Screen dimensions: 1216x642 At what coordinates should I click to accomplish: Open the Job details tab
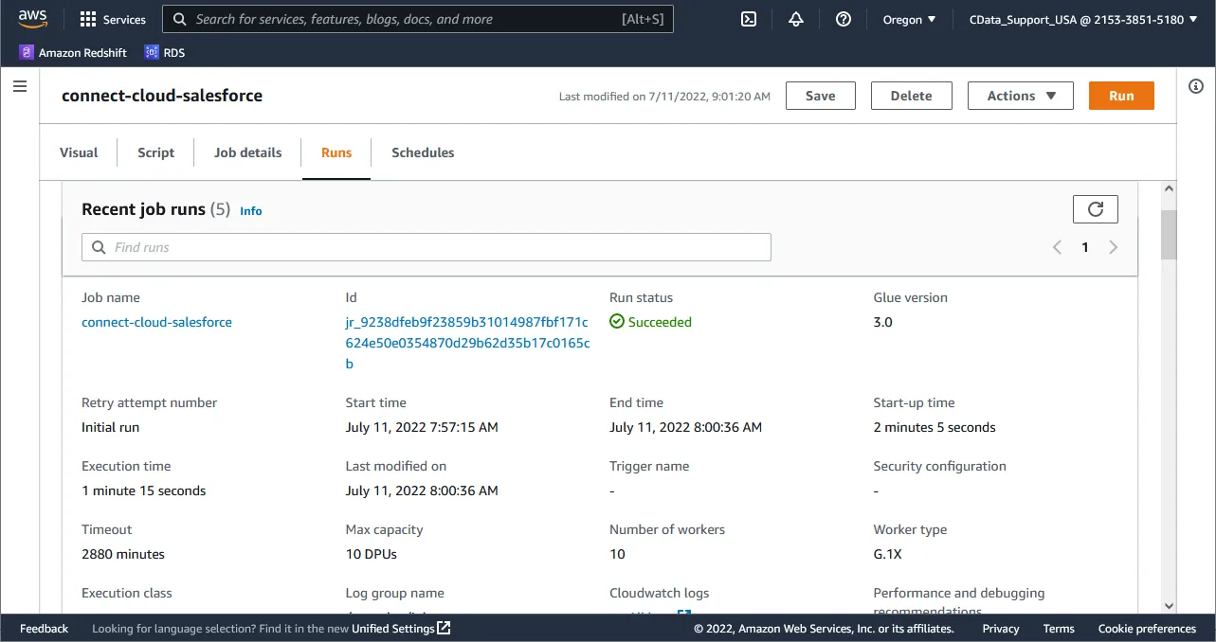[x=247, y=152]
